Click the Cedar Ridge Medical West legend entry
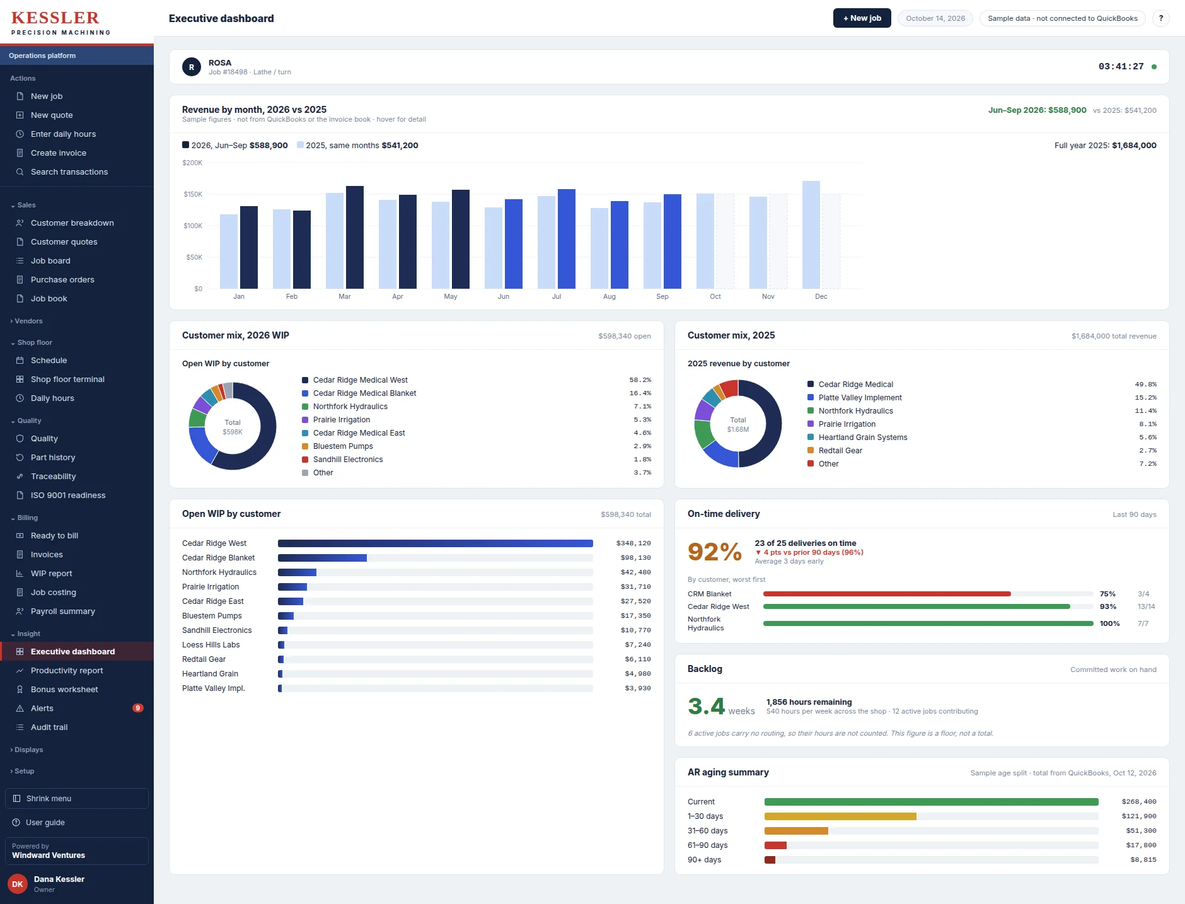1185x904 pixels. (477, 380)
